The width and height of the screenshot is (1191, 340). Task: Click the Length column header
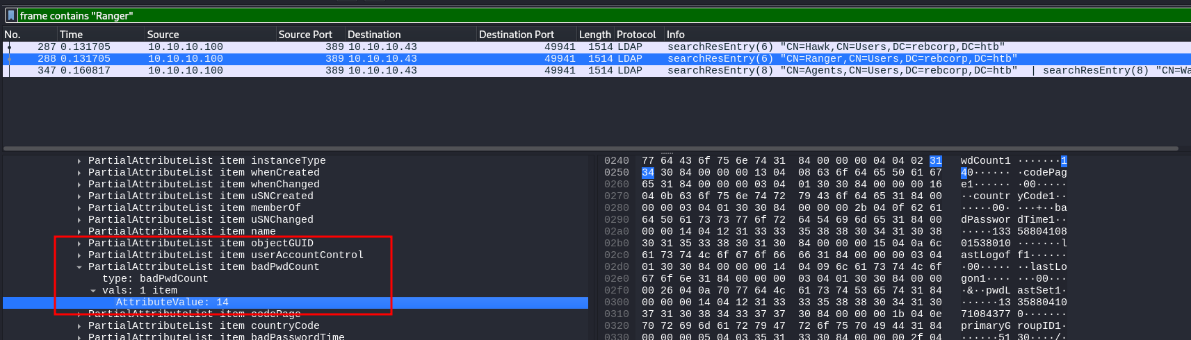(x=595, y=34)
